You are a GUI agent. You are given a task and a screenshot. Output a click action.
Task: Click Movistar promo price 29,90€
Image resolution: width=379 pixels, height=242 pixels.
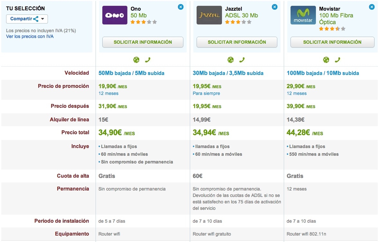click(301, 86)
